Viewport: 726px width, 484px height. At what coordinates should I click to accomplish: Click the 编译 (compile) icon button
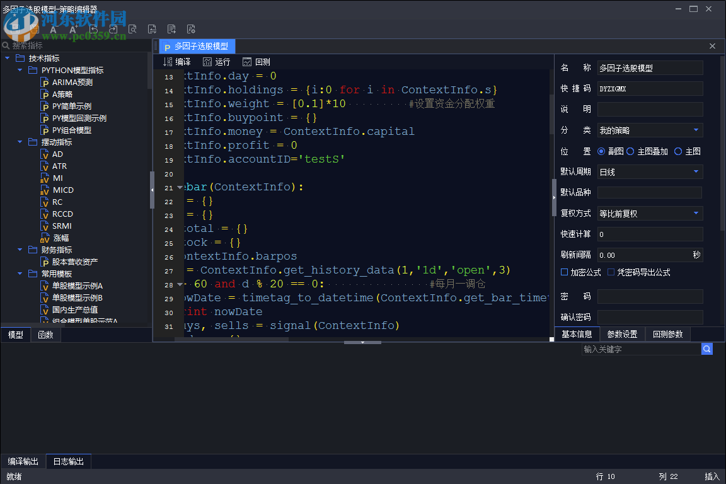tap(176, 62)
